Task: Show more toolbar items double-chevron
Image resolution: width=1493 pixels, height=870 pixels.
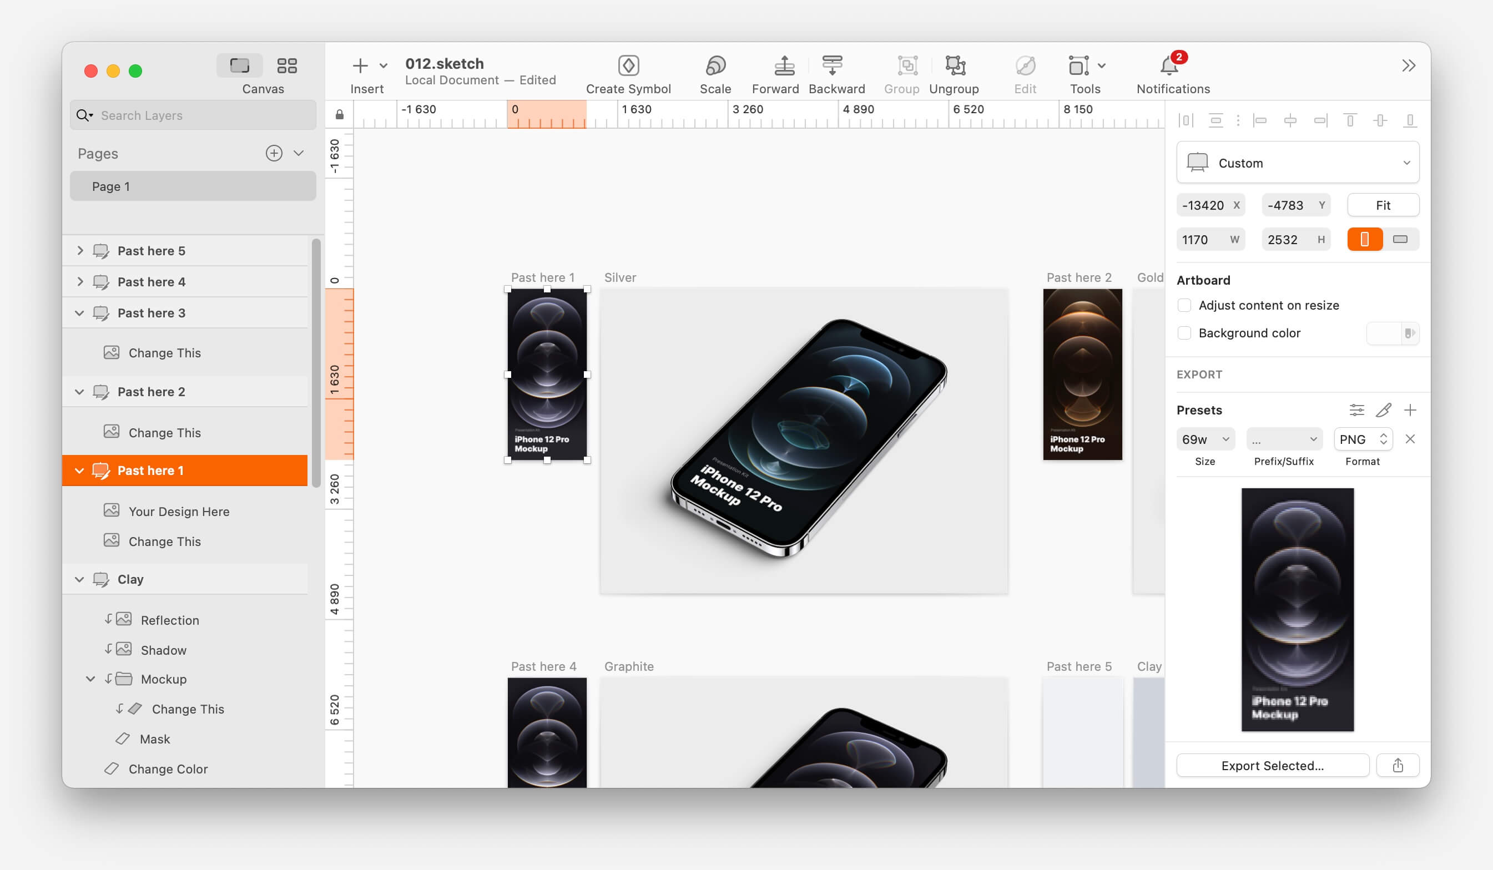Action: [x=1409, y=65]
